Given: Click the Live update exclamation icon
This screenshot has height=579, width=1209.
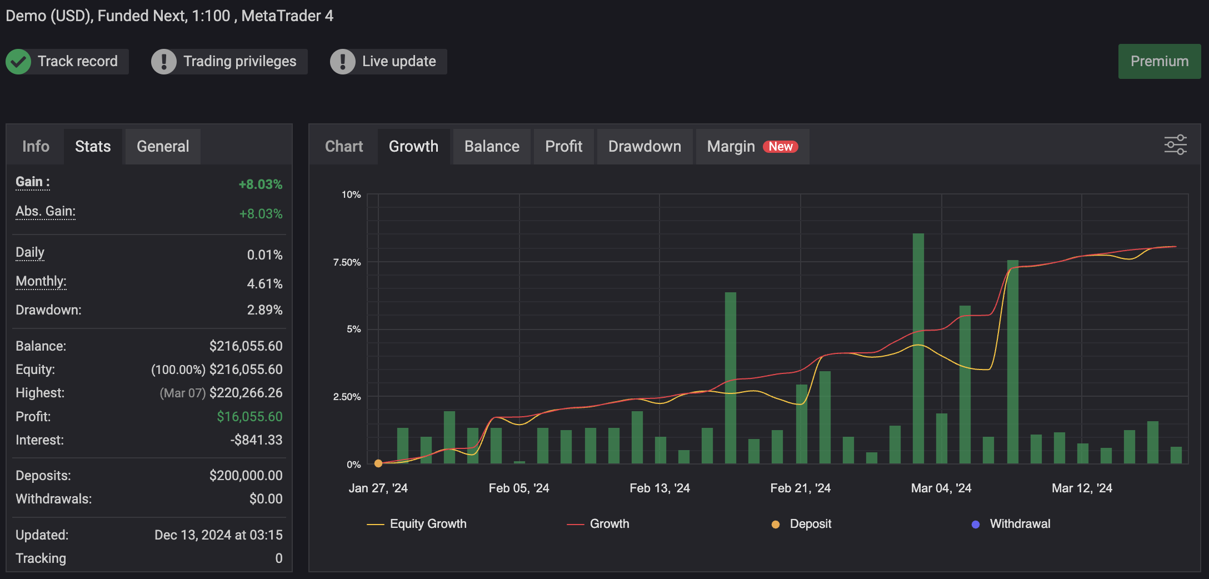Looking at the screenshot, I should [x=343, y=62].
